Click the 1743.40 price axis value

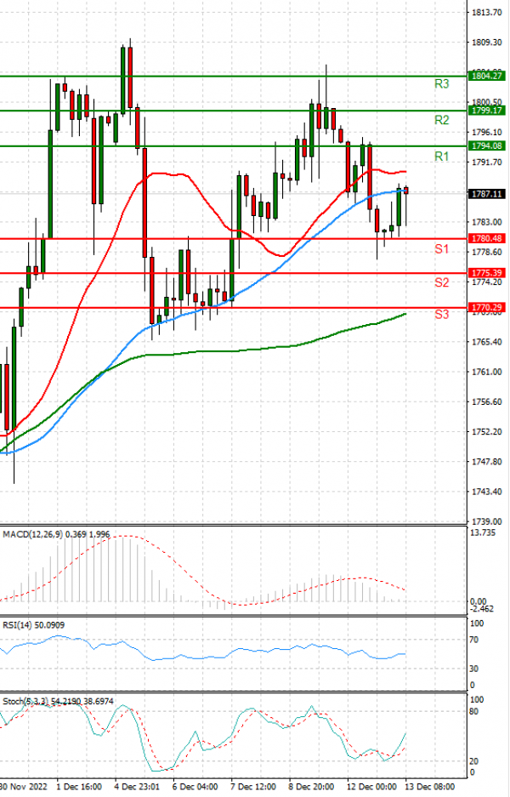click(x=487, y=492)
